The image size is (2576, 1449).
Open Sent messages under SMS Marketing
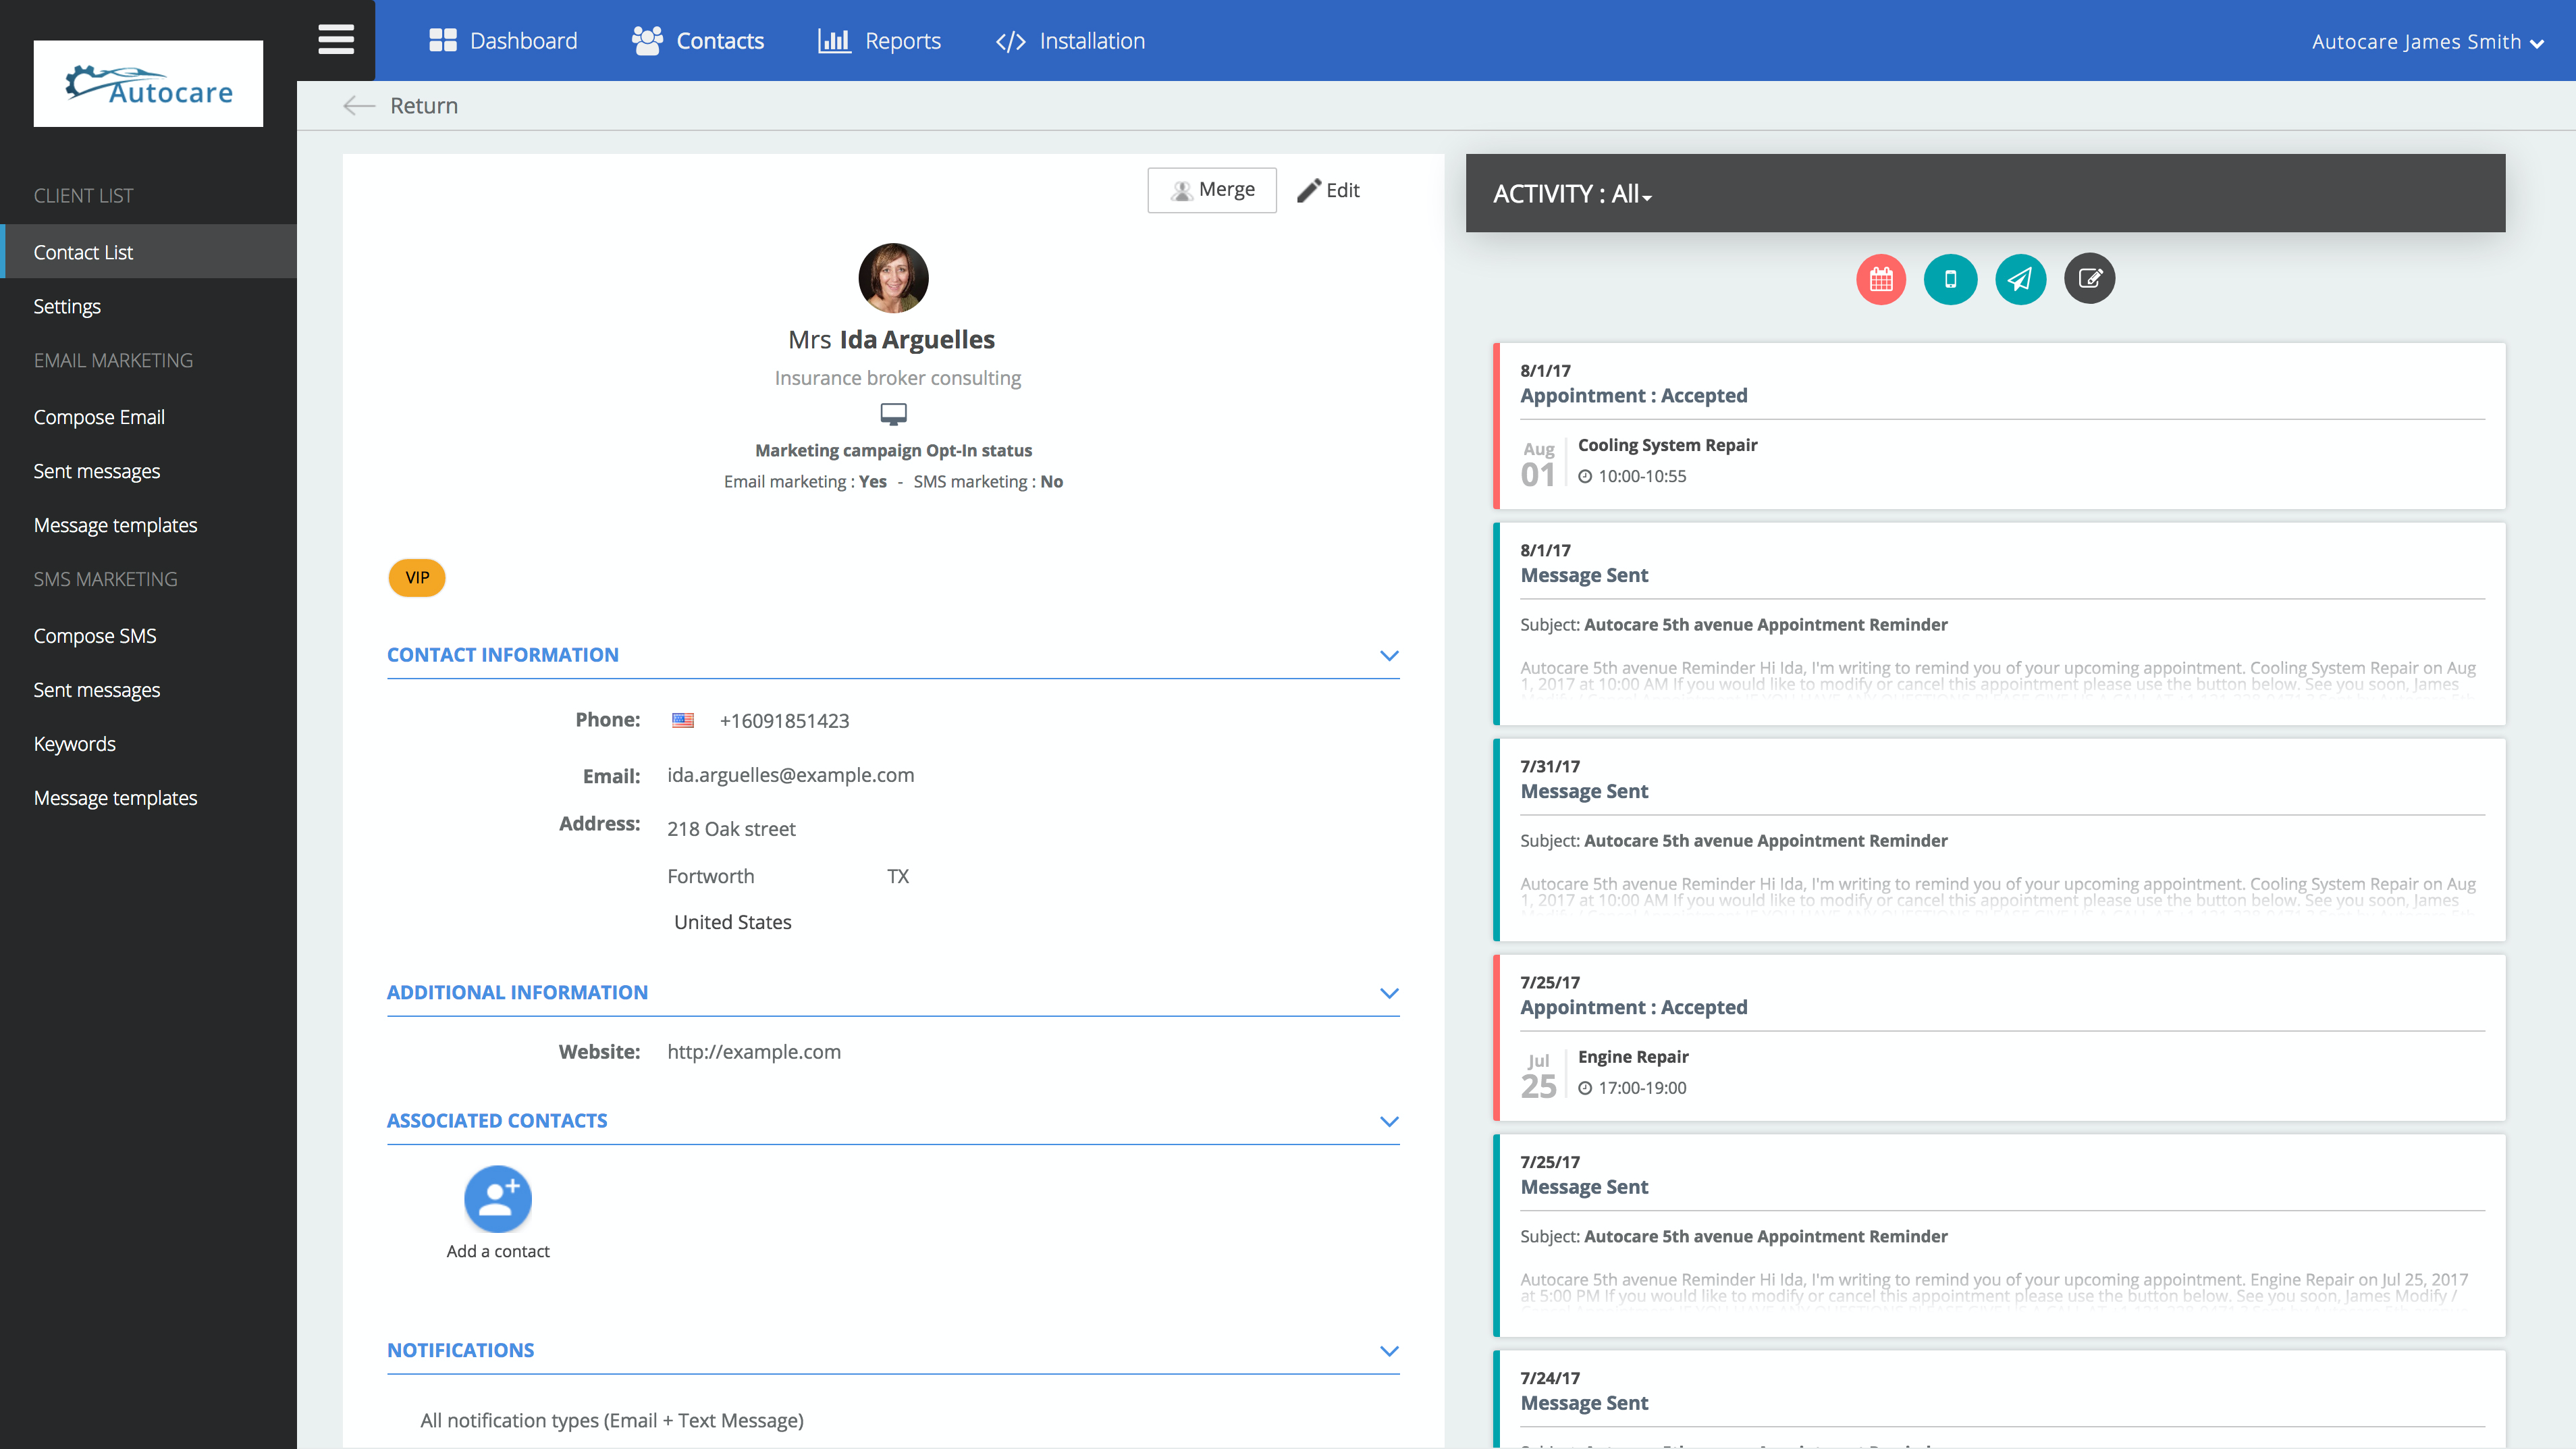[x=97, y=690]
